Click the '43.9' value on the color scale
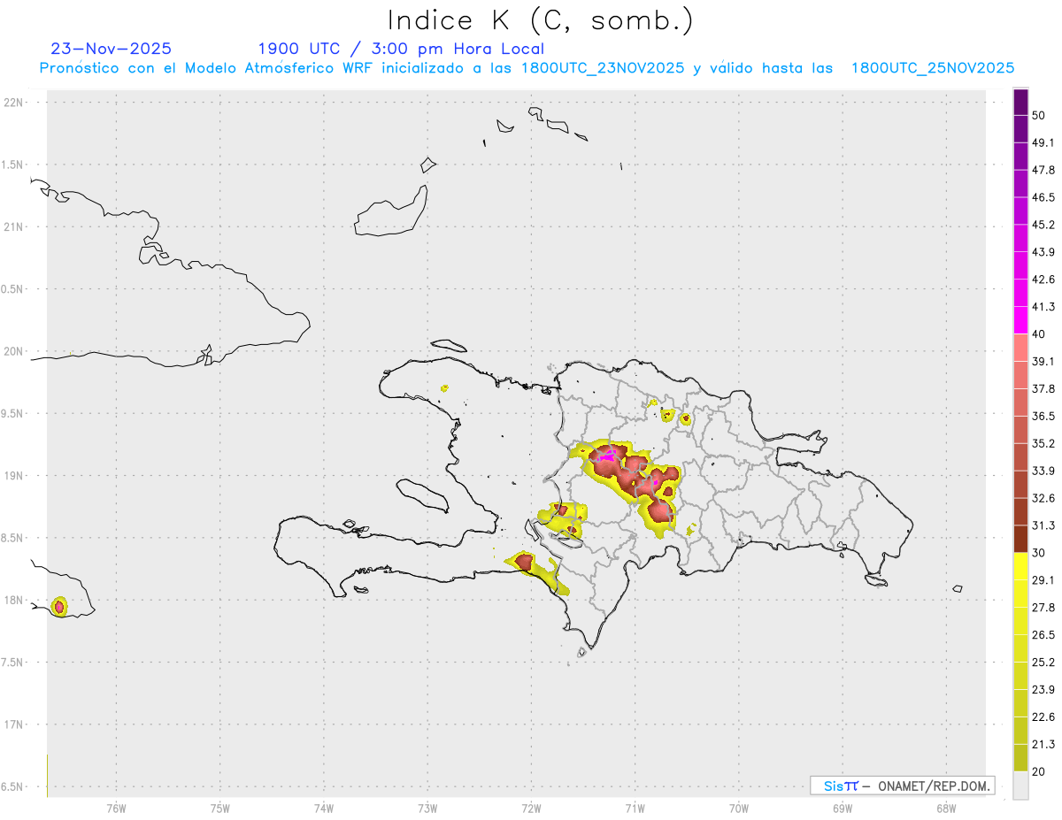Viewport: 1062px width, 820px height. [x=1043, y=252]
